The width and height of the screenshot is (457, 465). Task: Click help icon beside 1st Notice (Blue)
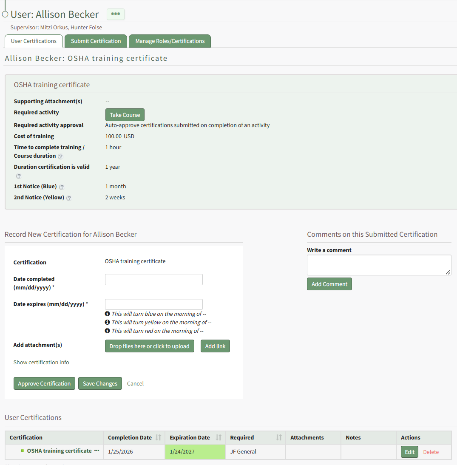62,187
